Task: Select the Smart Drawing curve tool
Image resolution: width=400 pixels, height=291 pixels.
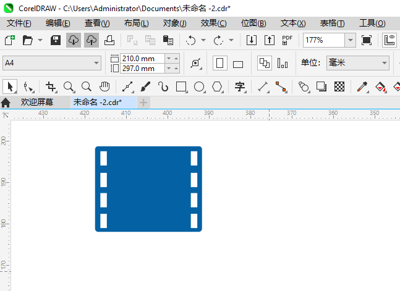Action: pos(163,86)
